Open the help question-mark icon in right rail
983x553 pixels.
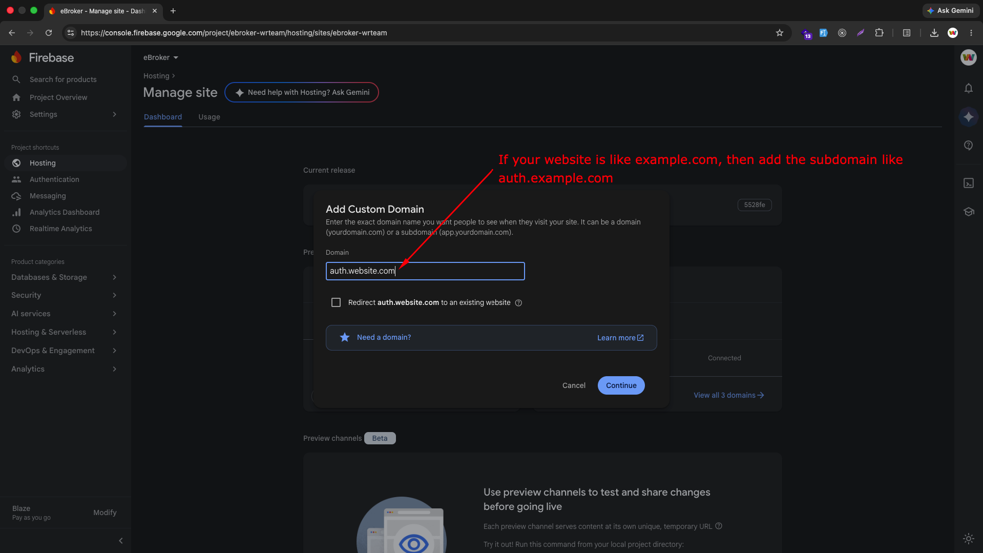pyautogui.click(x=968, y=146)
